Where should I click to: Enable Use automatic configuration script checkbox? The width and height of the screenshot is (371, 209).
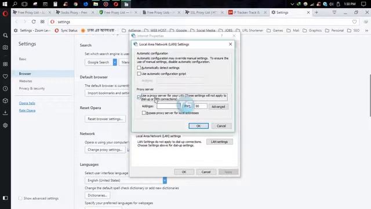139,74
